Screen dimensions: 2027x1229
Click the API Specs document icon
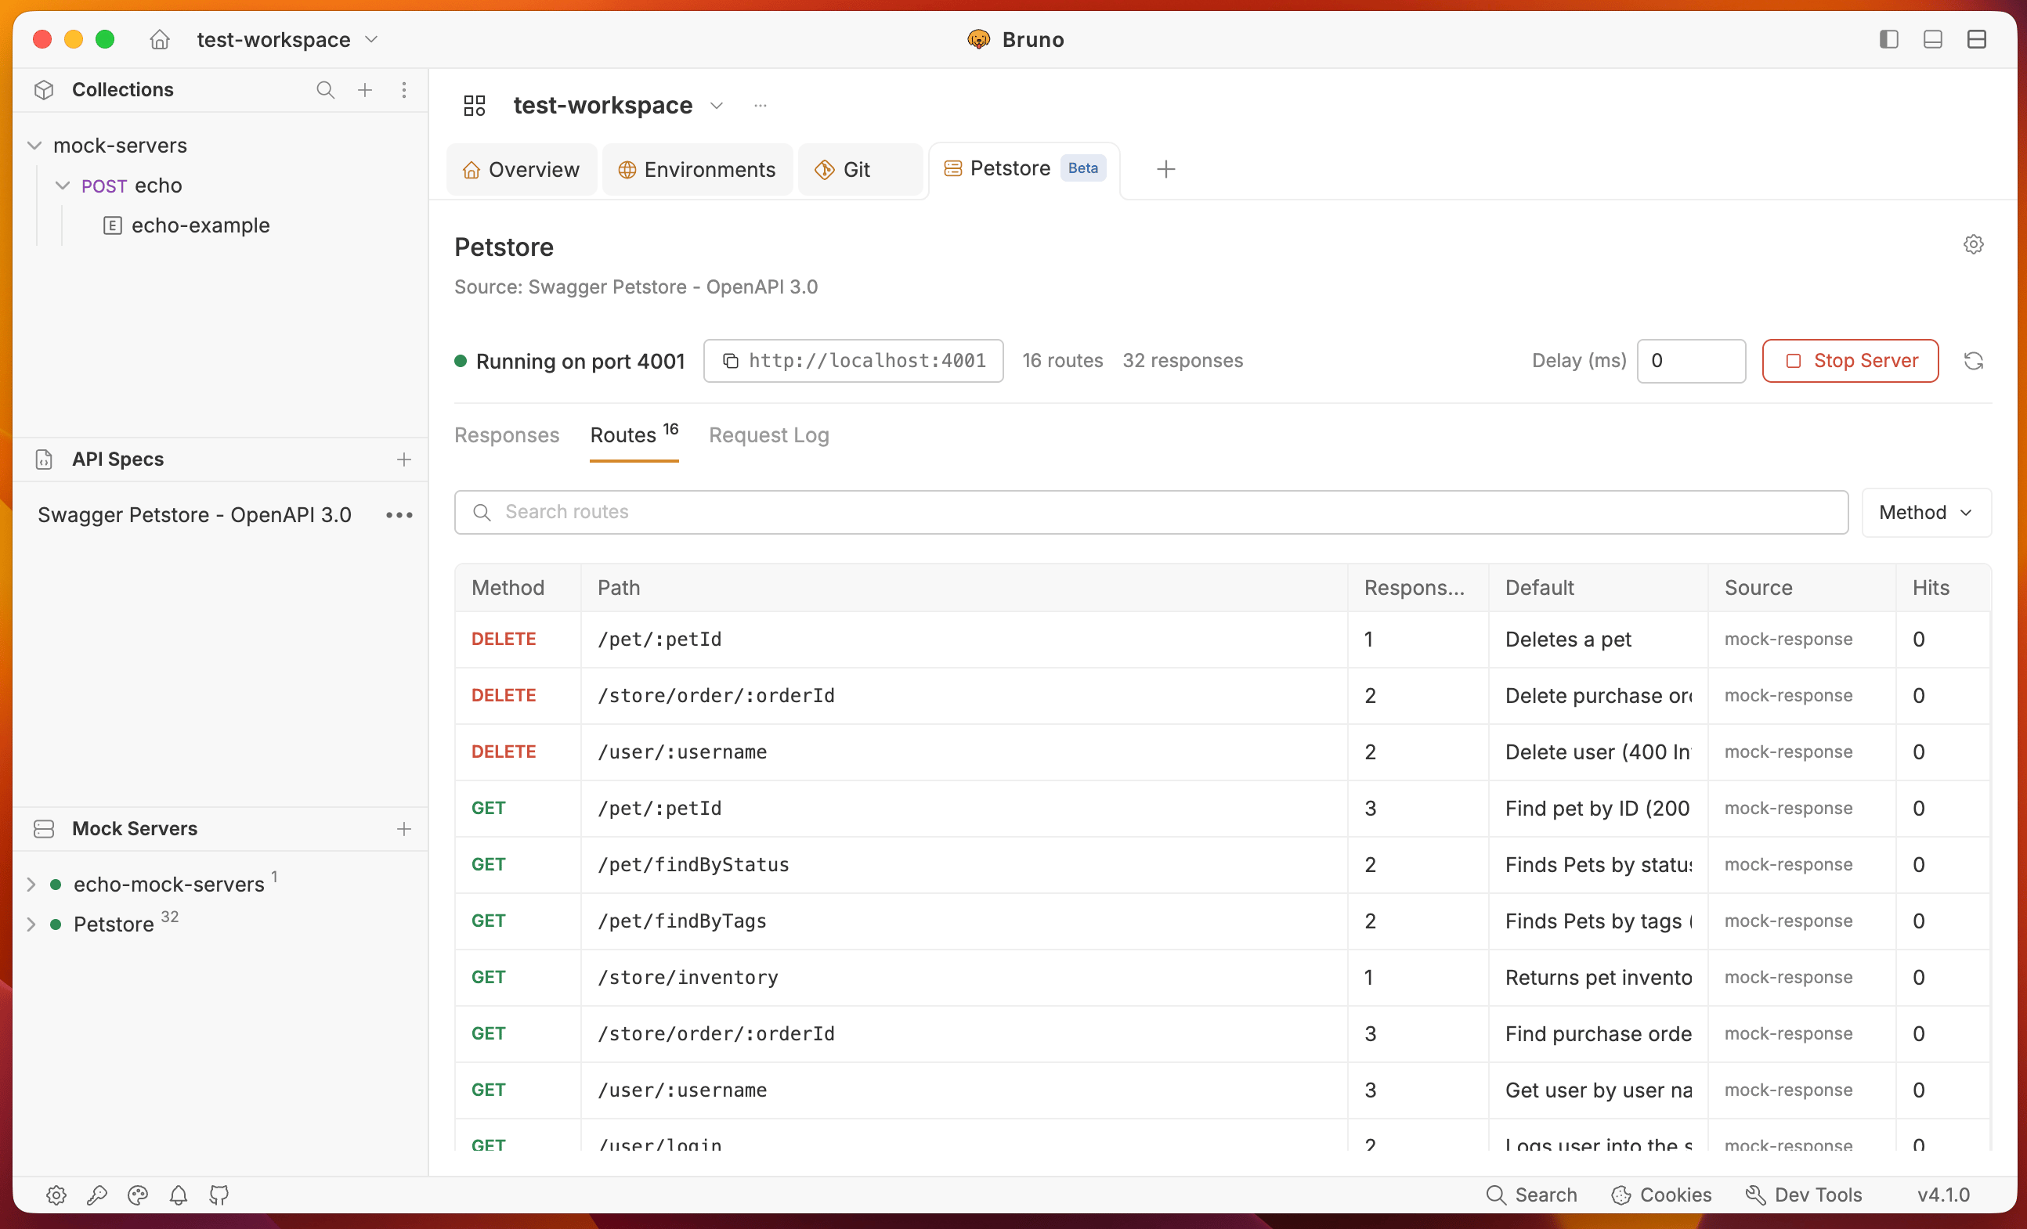(45, 460)
